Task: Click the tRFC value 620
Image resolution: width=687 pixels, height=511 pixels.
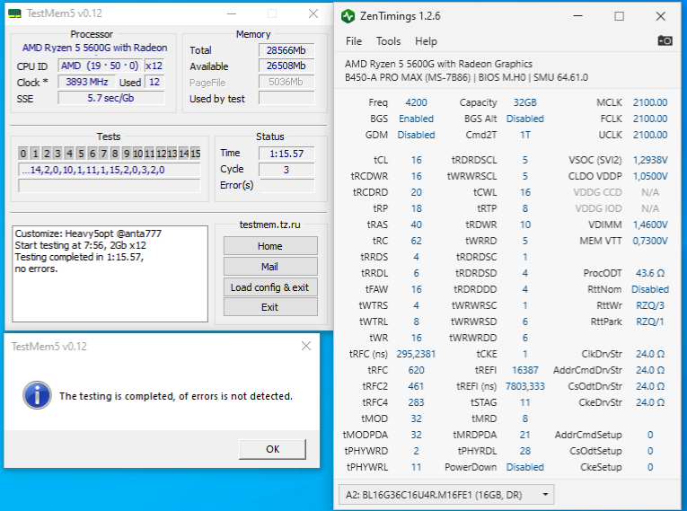Action: [x=416, y=370]
